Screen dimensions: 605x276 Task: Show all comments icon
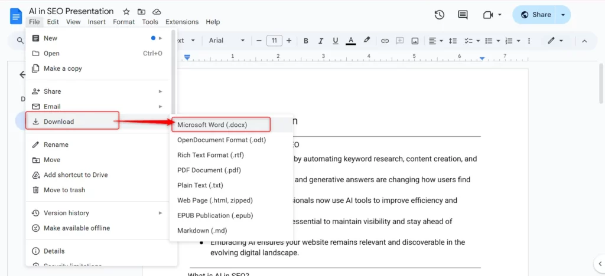pos(463,15)
